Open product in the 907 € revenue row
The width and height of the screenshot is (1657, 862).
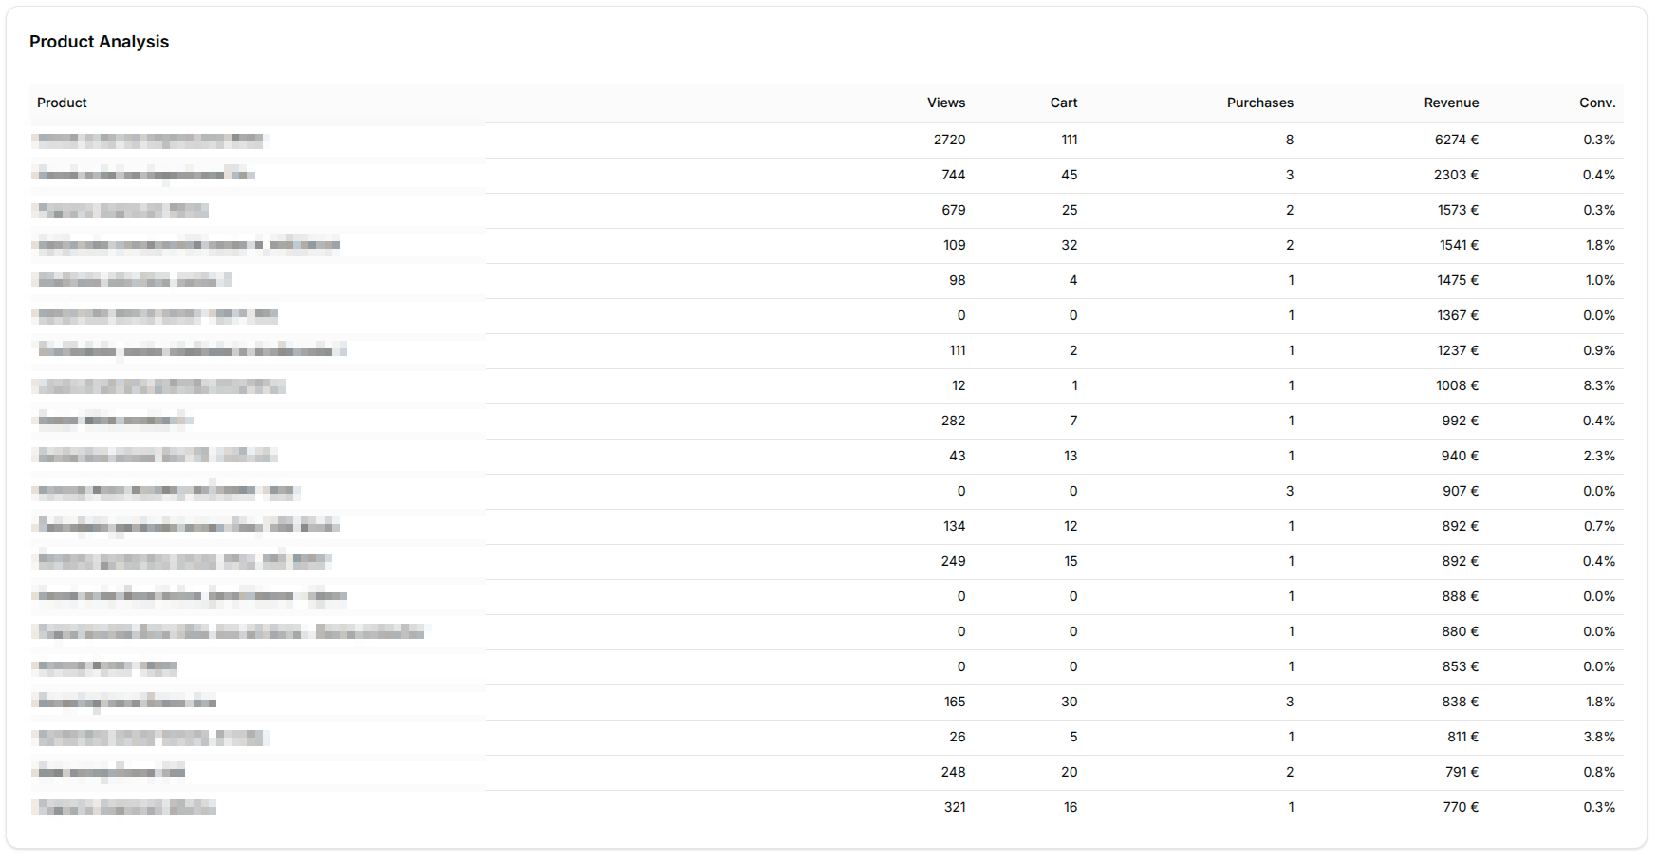point(166,491)
